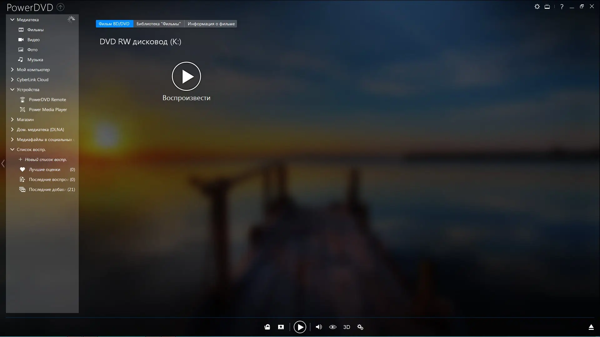Mute the volume speaker icon

click(x=319, y=327)
